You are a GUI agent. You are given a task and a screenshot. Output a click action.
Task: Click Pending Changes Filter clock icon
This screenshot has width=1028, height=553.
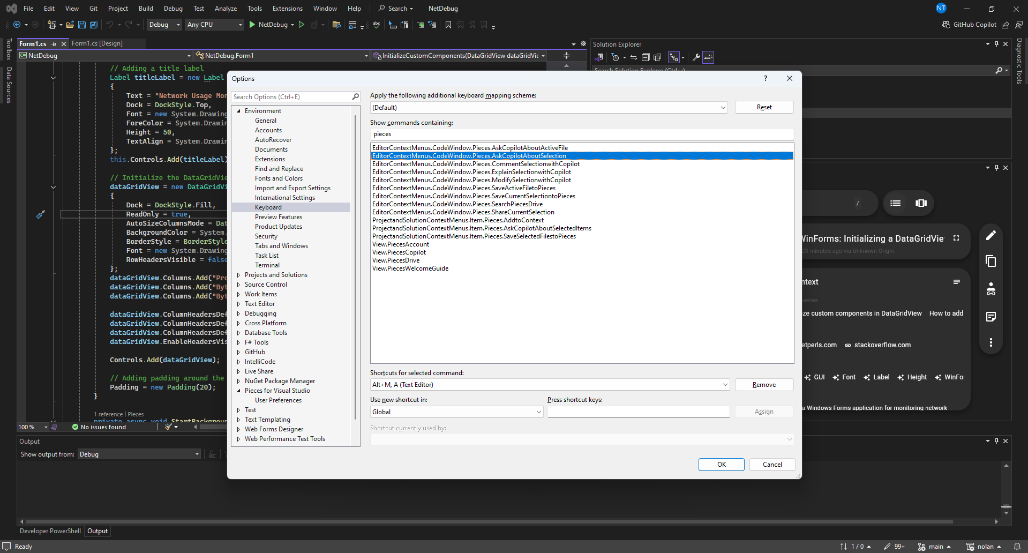pyautogui.click(x=616, y=57)
